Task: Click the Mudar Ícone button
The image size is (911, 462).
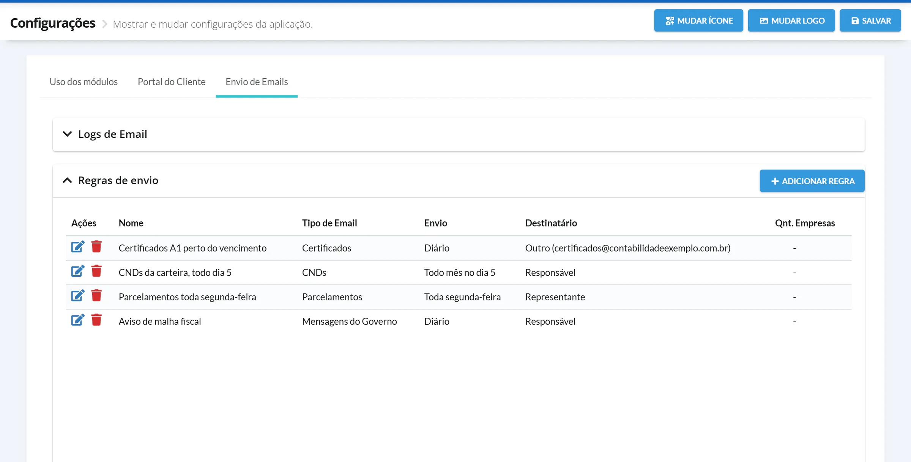Action: (698, 20)
